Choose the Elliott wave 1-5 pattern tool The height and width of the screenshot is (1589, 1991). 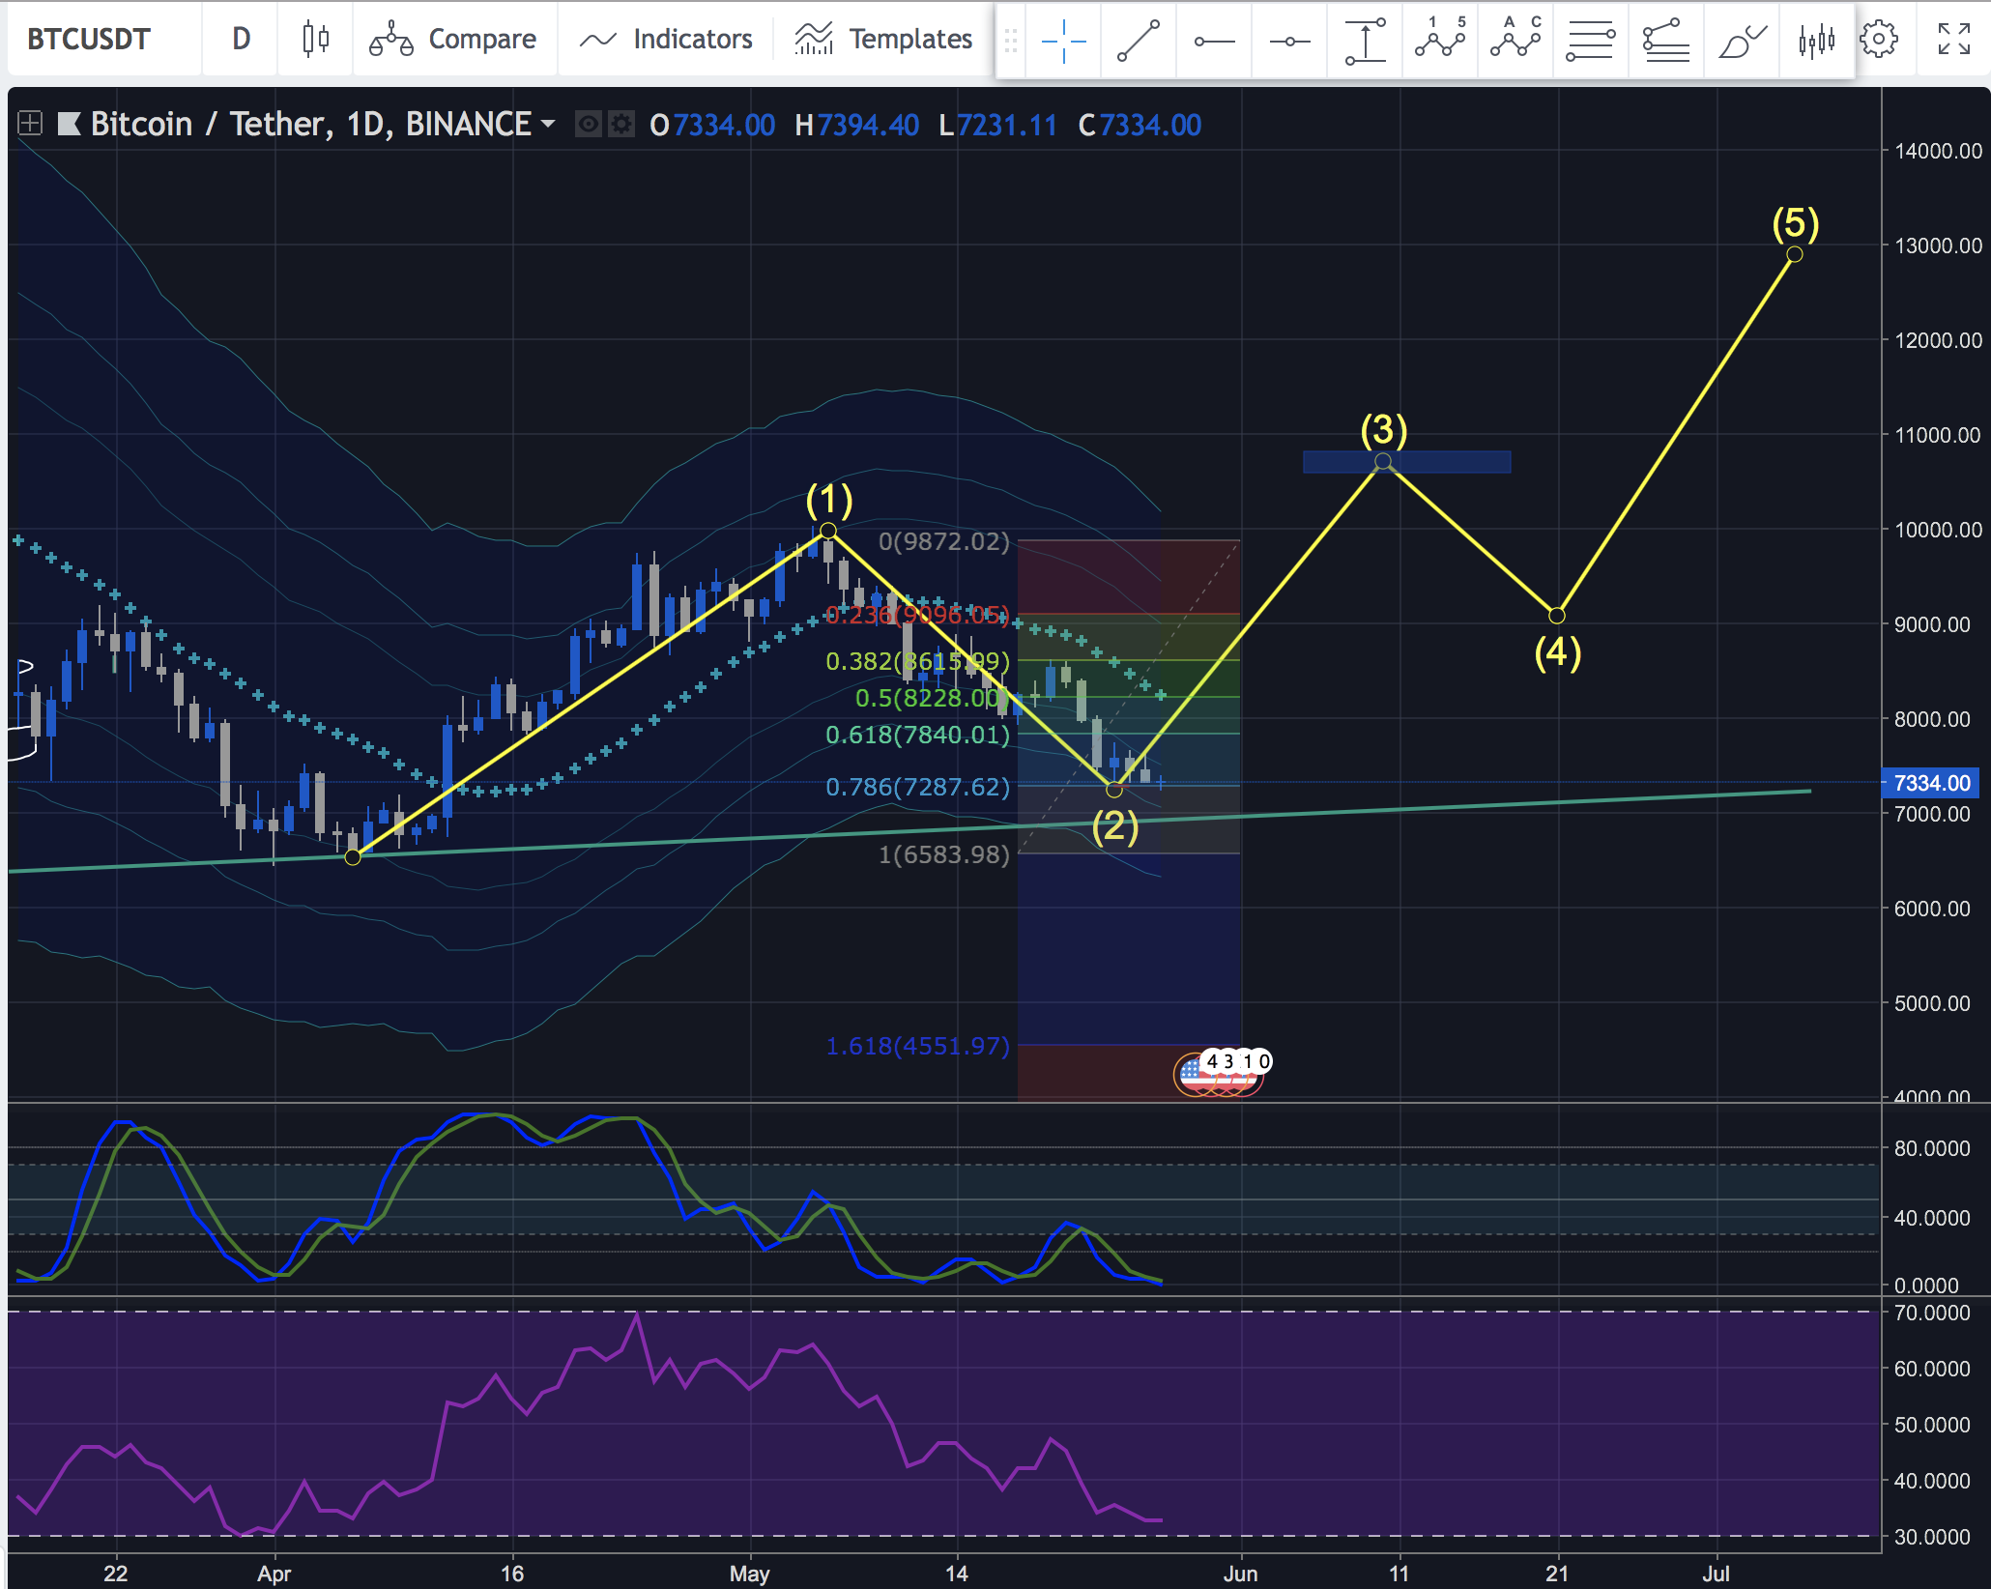1439,41
